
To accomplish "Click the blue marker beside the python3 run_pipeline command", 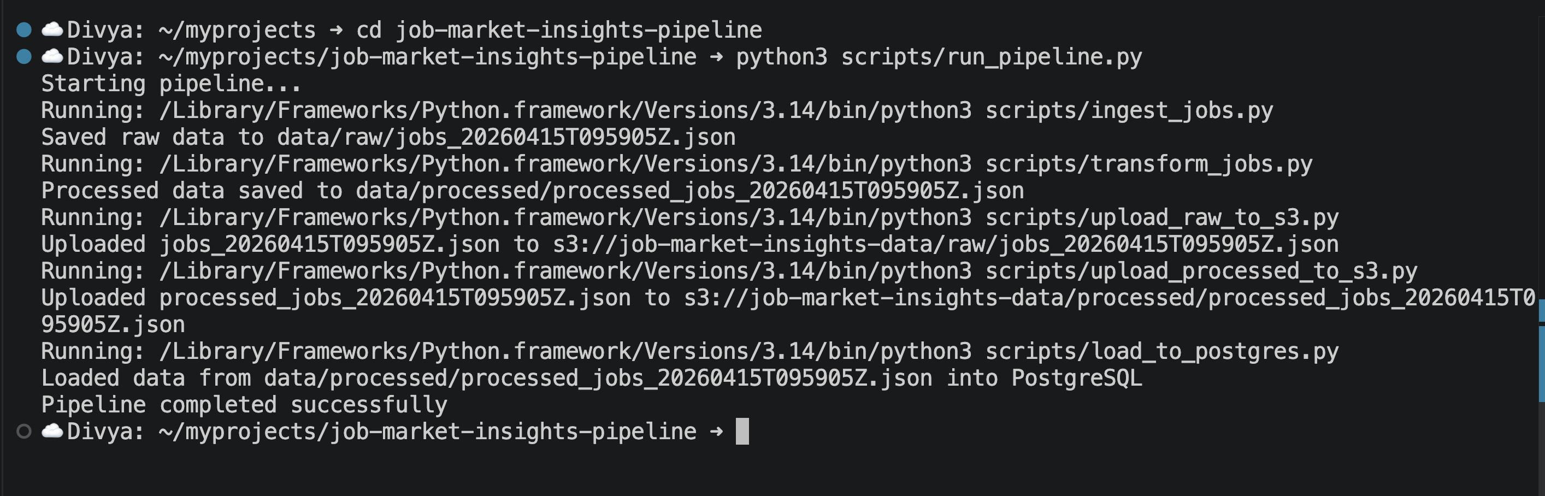I will click(x=24, y=56).
